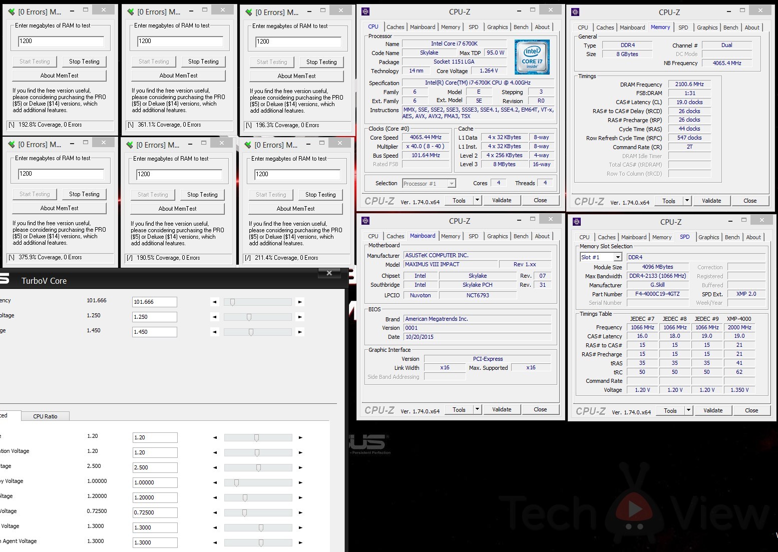
Task: Open the Tools dropdown arrow in the CPU-Z SPD window
Action: coord(688,410)
